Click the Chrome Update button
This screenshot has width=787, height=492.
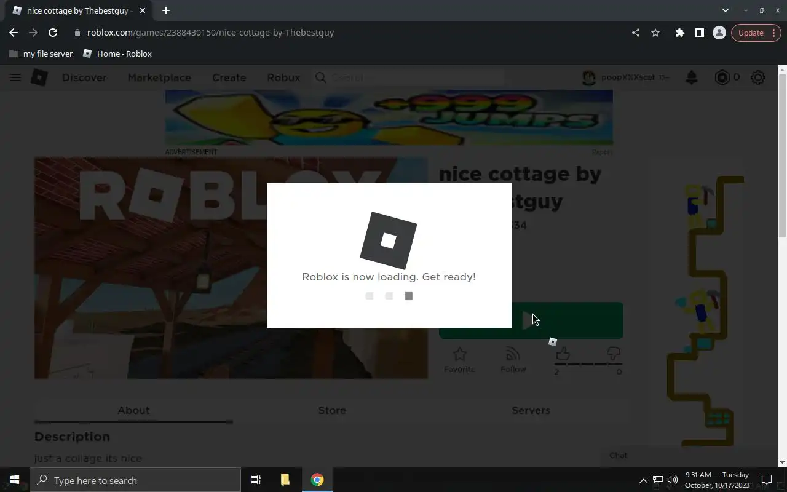(756, 33)
